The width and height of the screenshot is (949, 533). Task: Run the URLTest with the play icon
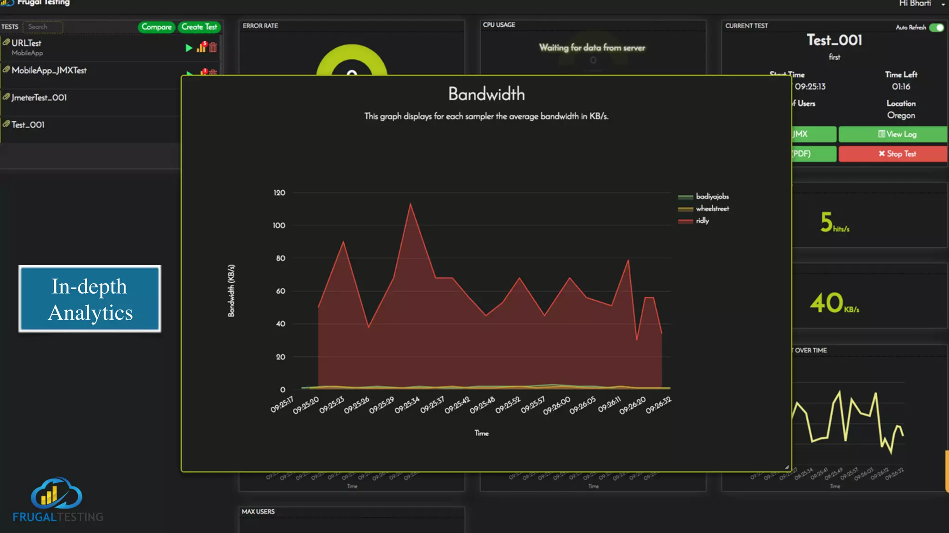189,48
